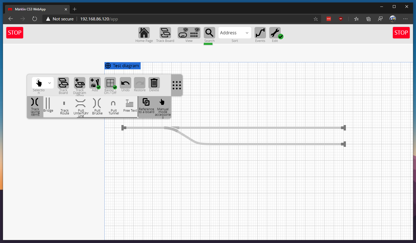Open the browser feedback person icon
The image size is (416, 243).
tap(380, 19)
